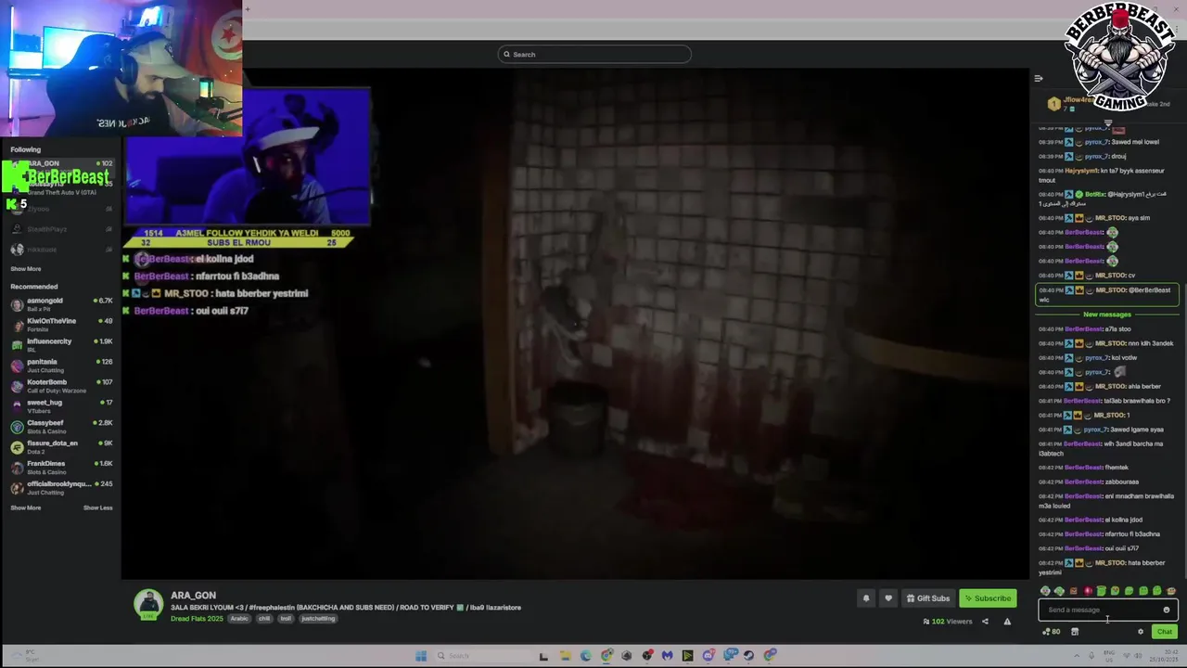Viewport: 1187px width, 668px height.
Task: Open KiwiOnTheVine recommended channel
Action: pos(61,325)
